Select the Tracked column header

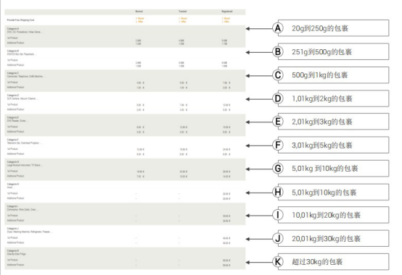[x=183, y=12]
